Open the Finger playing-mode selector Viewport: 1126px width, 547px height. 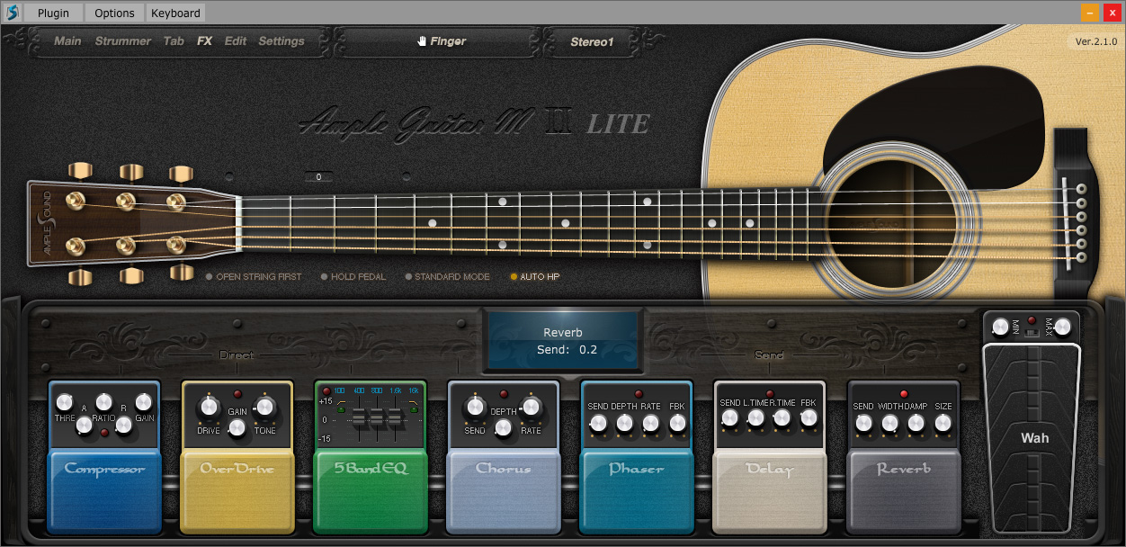click(438, 41)
